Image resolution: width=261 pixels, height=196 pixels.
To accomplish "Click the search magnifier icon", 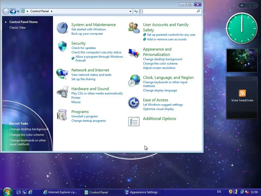I will (x=198, y=11).
